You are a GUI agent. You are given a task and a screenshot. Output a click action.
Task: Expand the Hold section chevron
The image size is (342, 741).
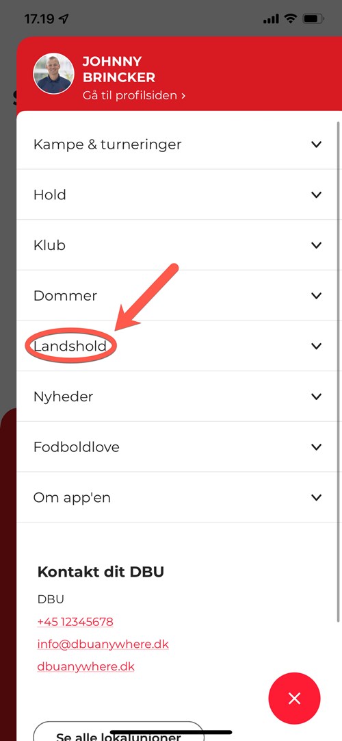click(x=317, y=194)
